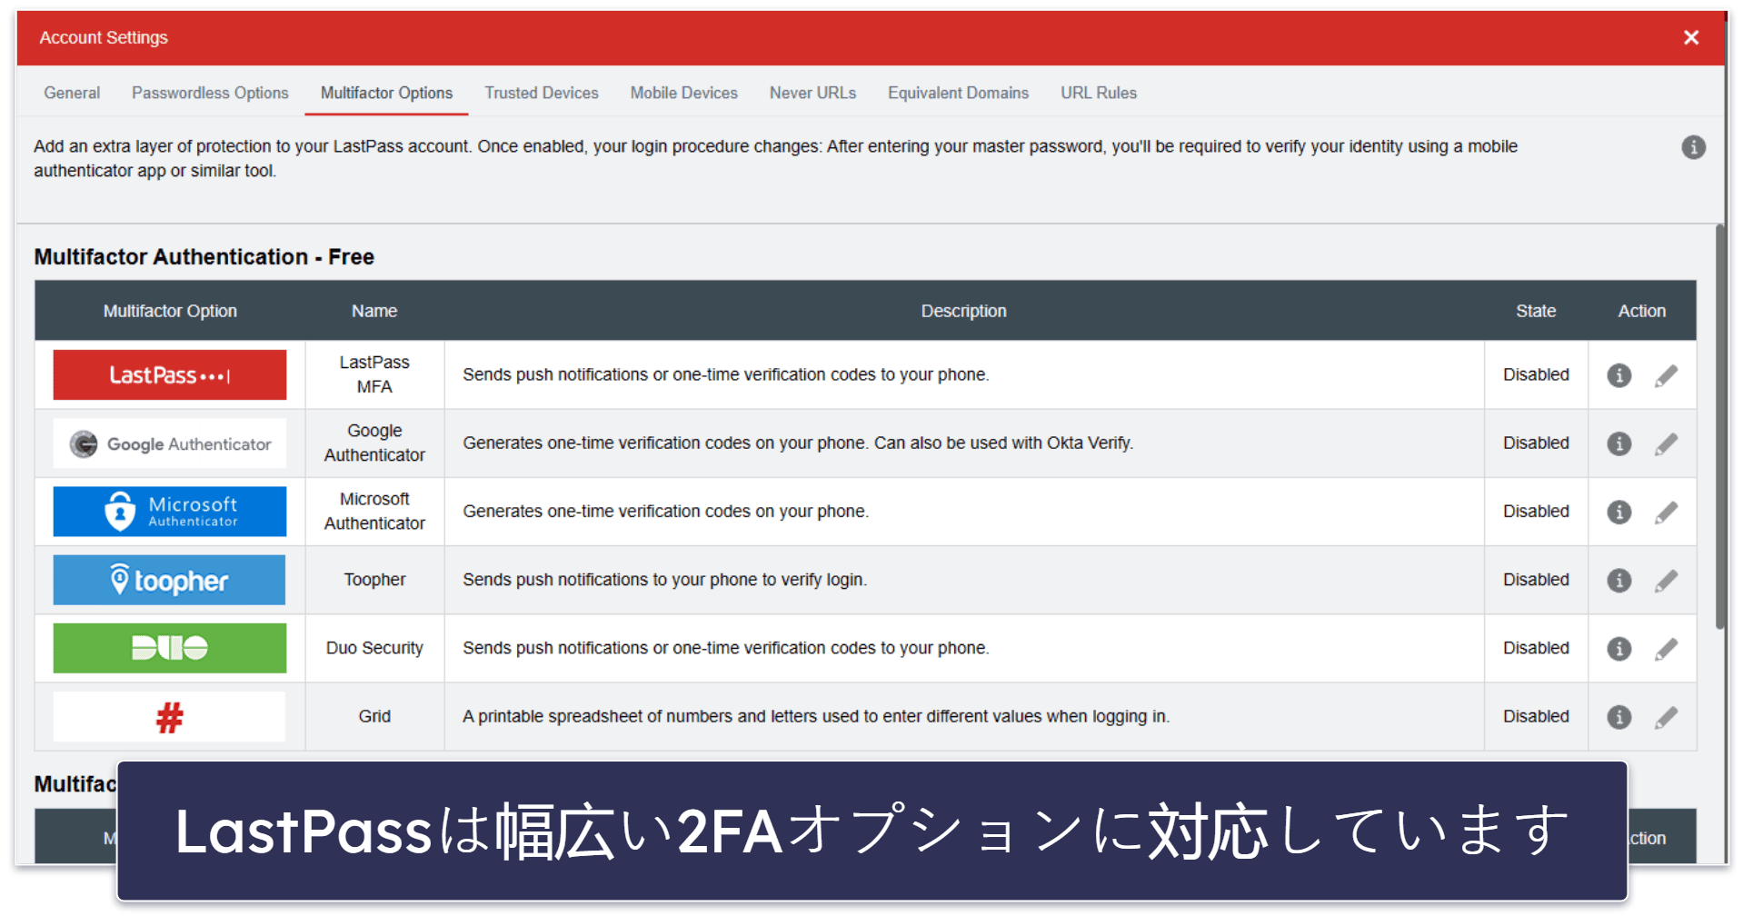Click Disabled state in Toopher row

[1536, 580]
